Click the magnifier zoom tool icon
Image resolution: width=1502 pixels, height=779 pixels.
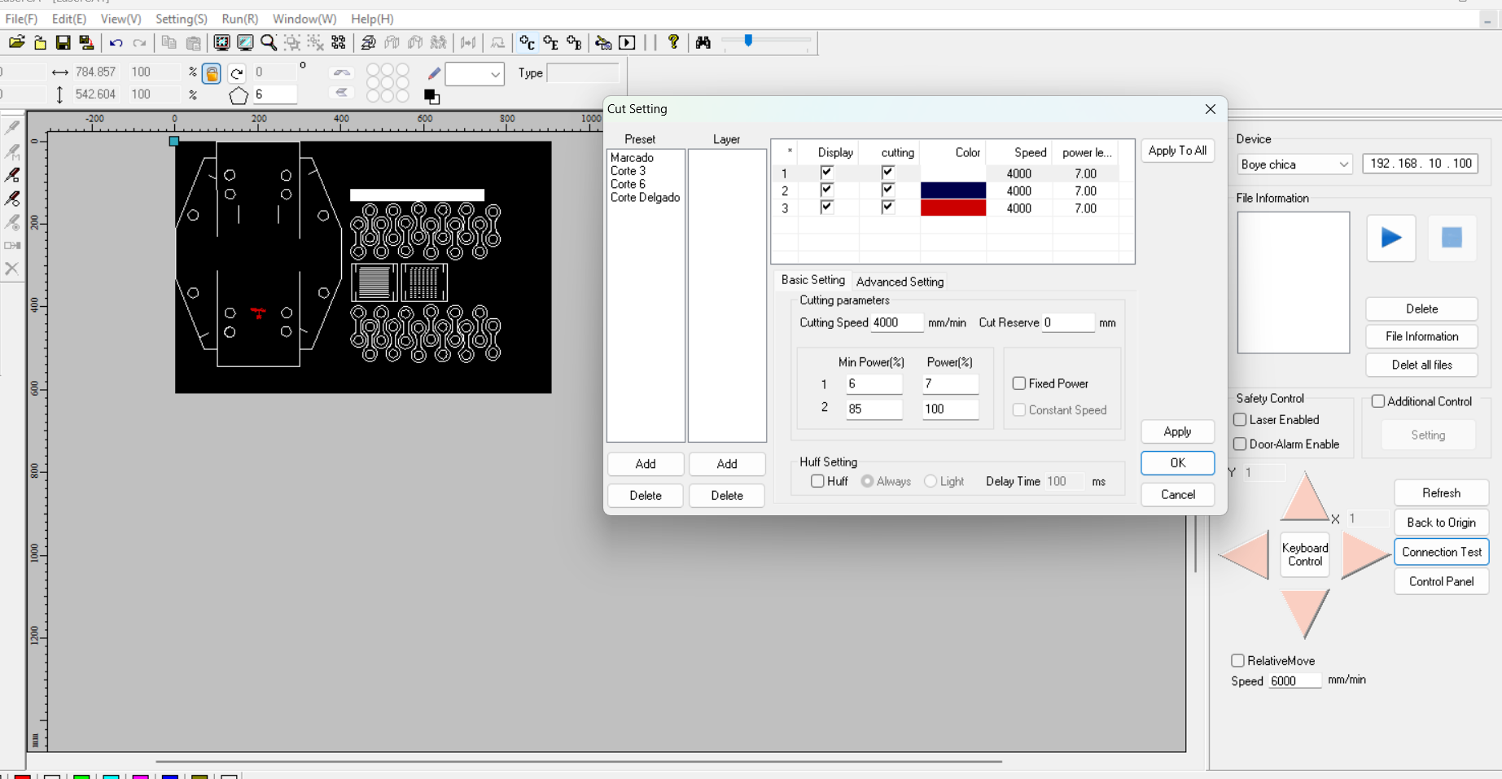(x=268, y=42)
